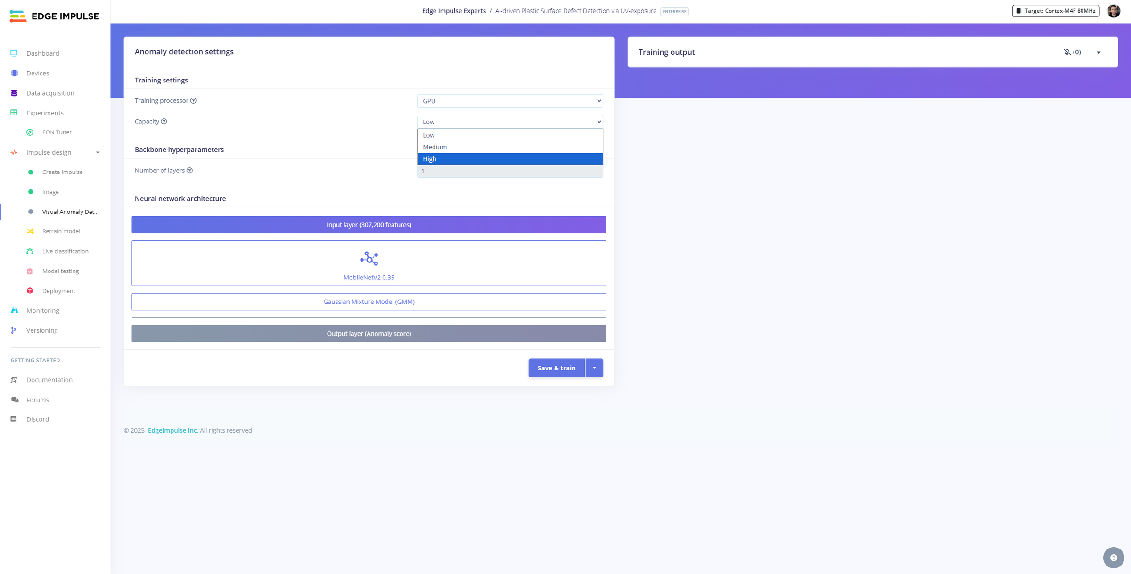The image size is (1131, 574).
Task: Click the Output layer anomaly score bar
Action: pyautogui.click(x=369, y=334)
